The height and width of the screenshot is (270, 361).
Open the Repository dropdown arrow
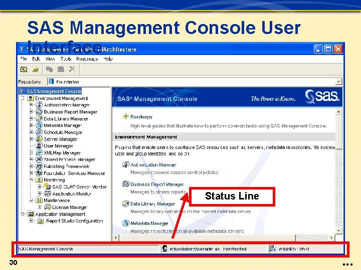(338, 81)
